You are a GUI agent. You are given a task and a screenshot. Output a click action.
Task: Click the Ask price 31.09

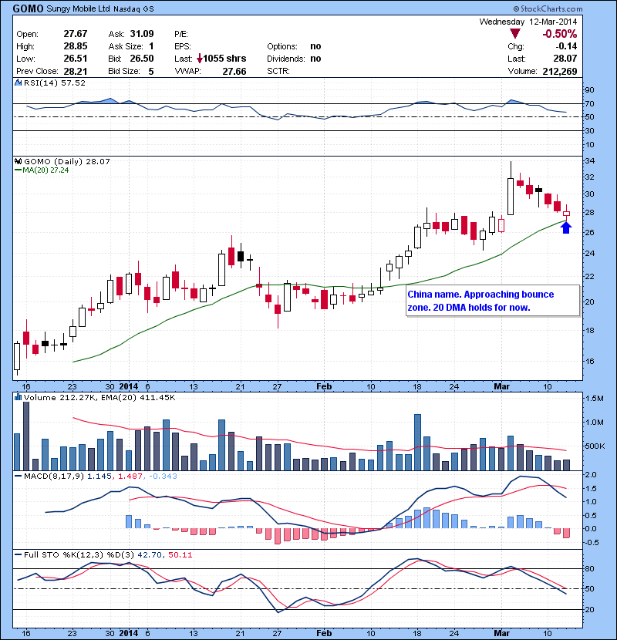142,33
